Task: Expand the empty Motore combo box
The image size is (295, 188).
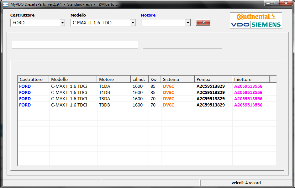Action: tap(187, 23)
